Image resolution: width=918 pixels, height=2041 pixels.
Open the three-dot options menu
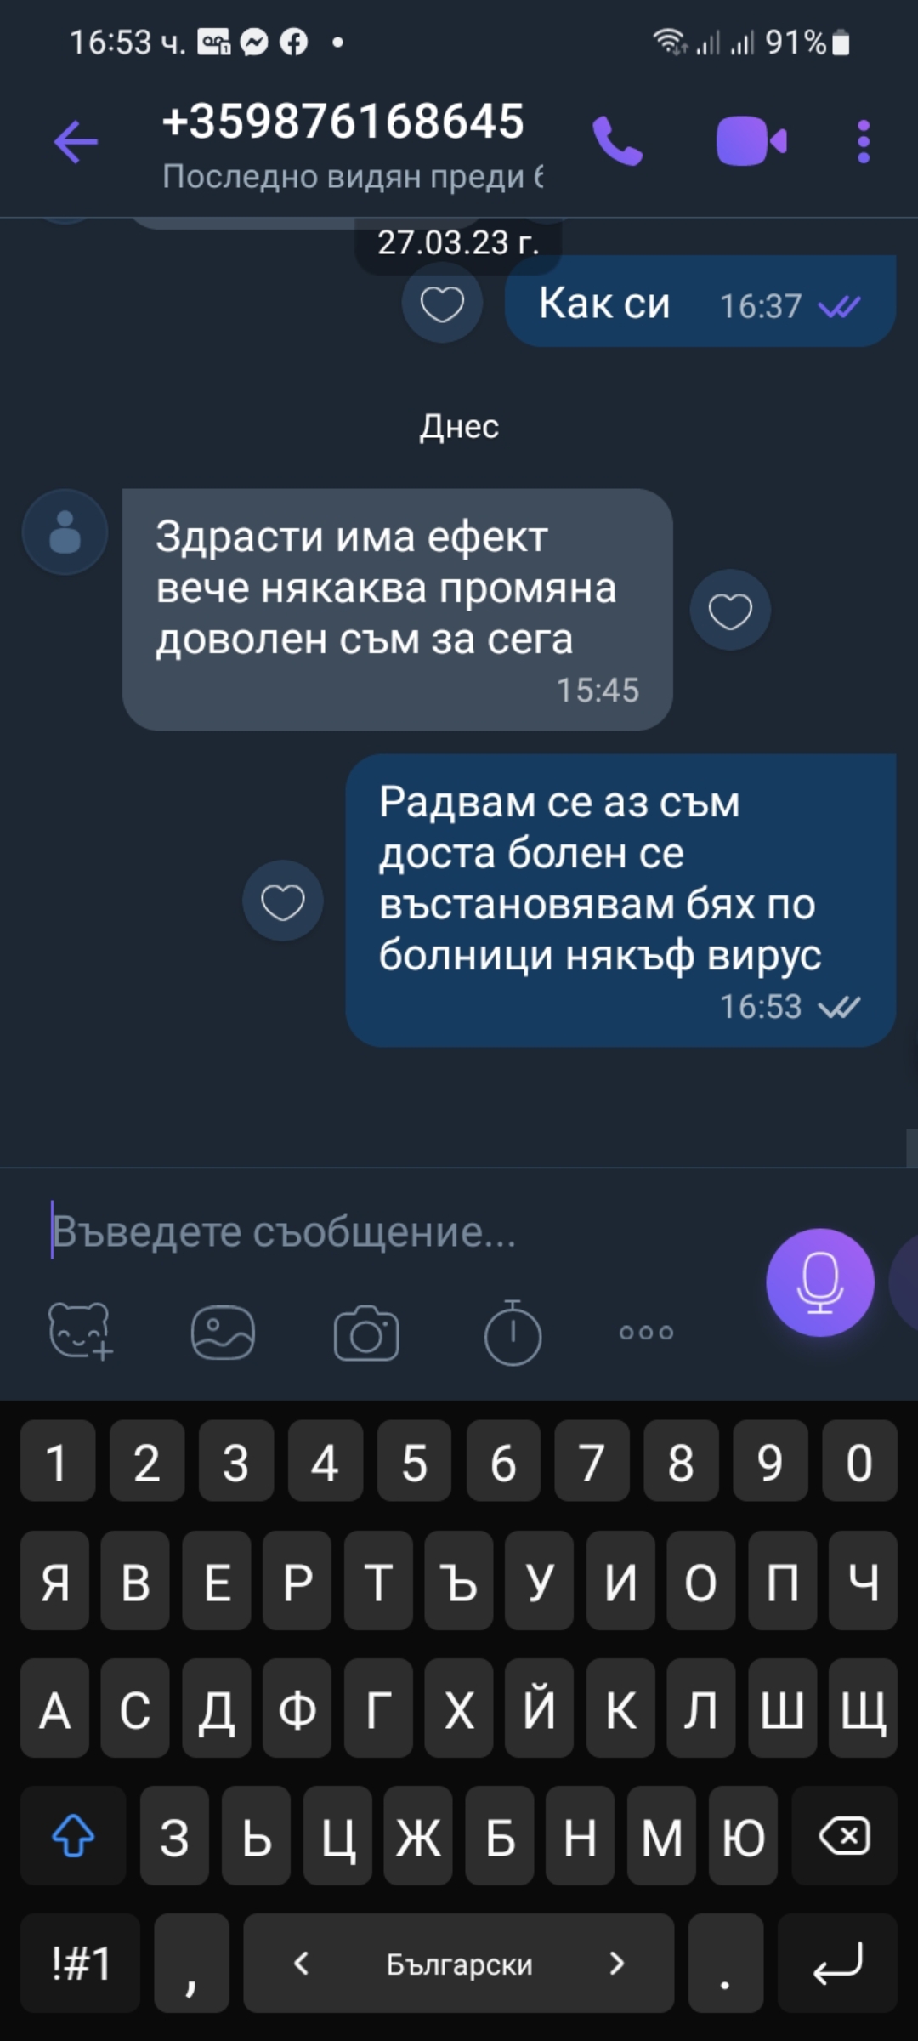coord(864,141)
